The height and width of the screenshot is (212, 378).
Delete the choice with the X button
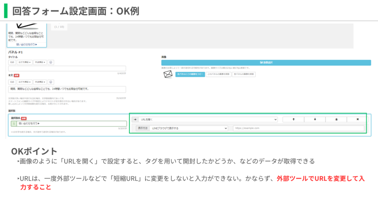click(357, 119)
